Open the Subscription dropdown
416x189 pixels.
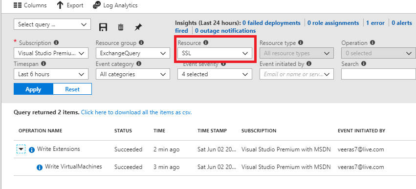point(51,53)
